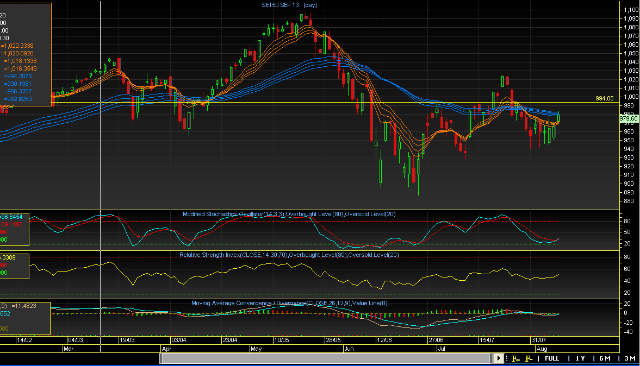Viewport: 640px width, 366px height.
Task: Click the legend value =1,020.0920
Action: [x=17, y=53]
